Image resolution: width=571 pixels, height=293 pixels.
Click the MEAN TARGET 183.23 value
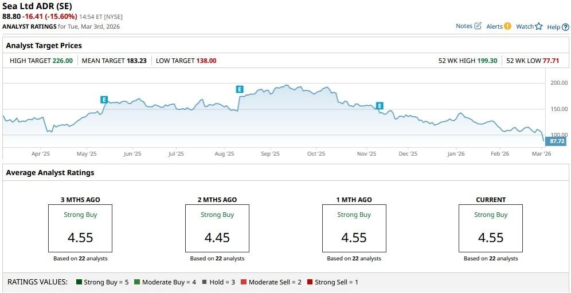[136, 61]
